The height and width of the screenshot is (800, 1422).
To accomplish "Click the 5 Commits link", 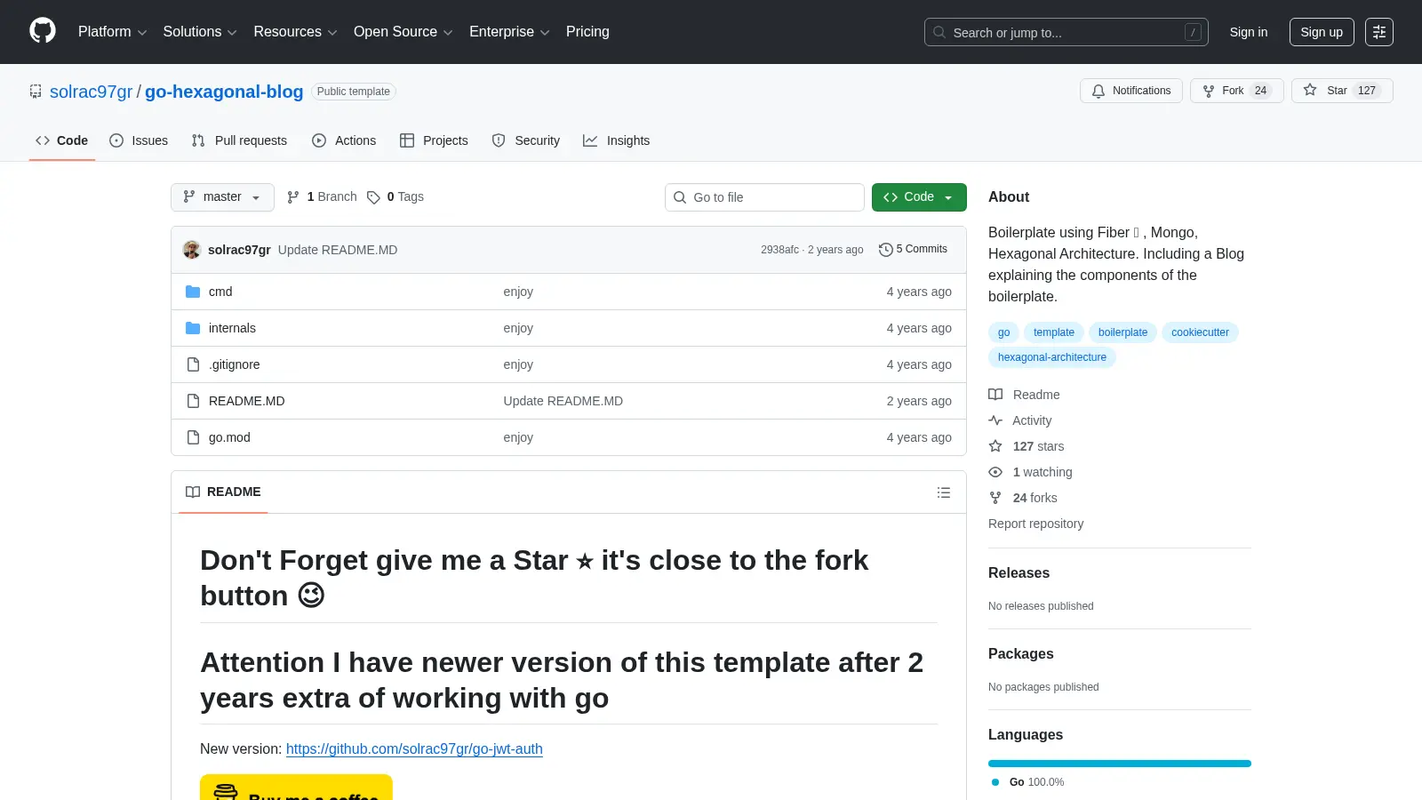I will click(913, 250).
